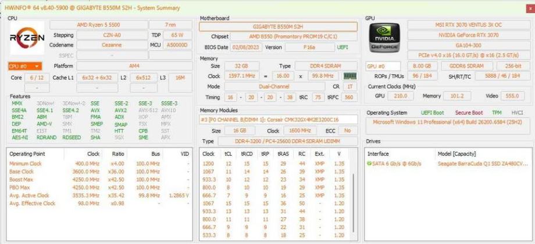Click the AVX2 feature flag
Viewport: 535px width, 244px height.
point(120,110)
